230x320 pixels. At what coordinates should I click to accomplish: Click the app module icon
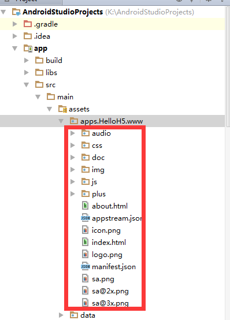point(28,49)
